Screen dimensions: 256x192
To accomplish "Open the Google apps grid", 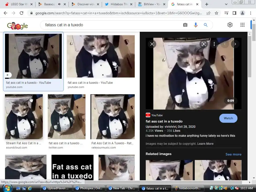I will point(242,25).
